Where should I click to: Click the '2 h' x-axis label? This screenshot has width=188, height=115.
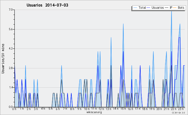click(x=29, y=109)
